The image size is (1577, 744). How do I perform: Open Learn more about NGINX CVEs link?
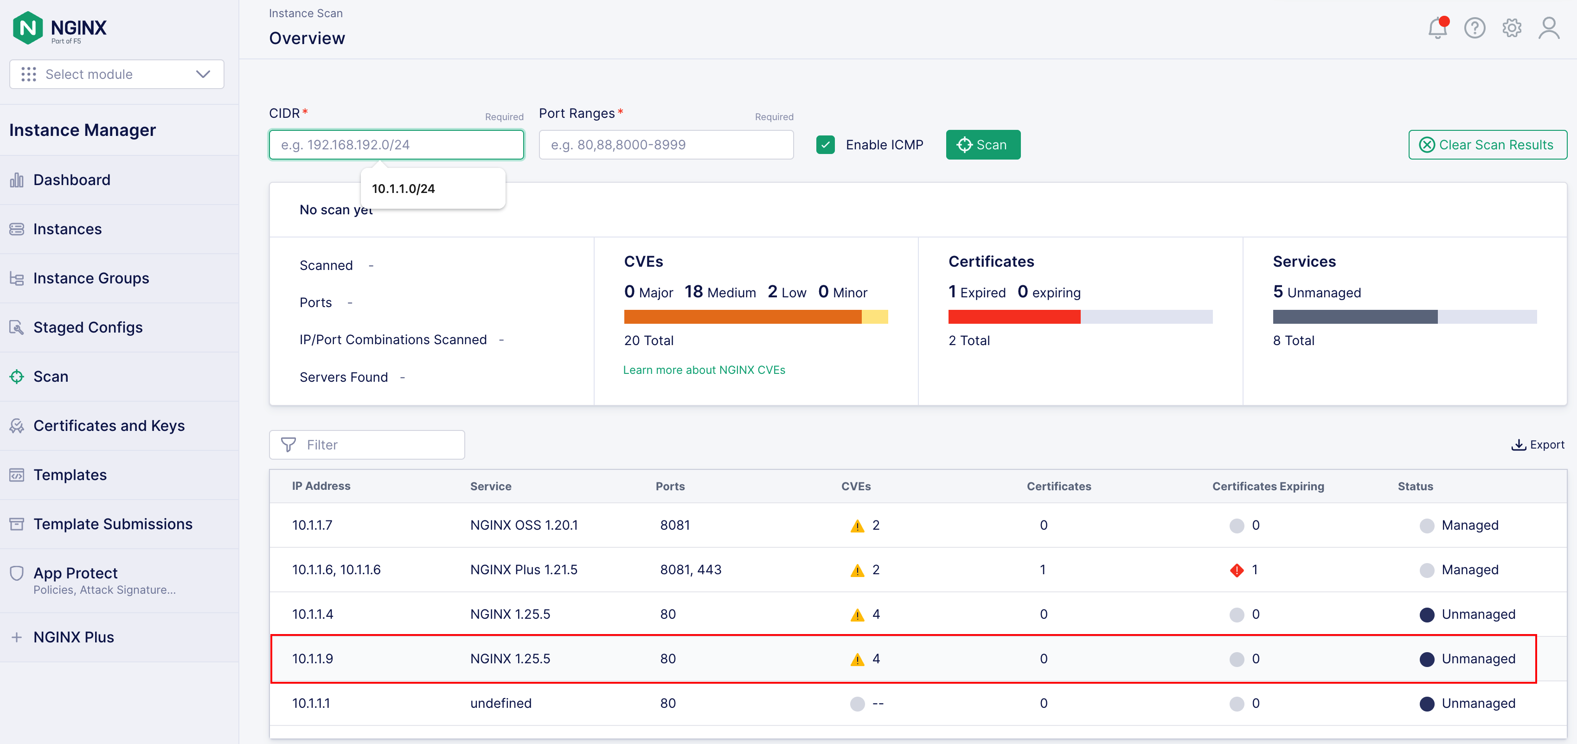tap(704, 370)
